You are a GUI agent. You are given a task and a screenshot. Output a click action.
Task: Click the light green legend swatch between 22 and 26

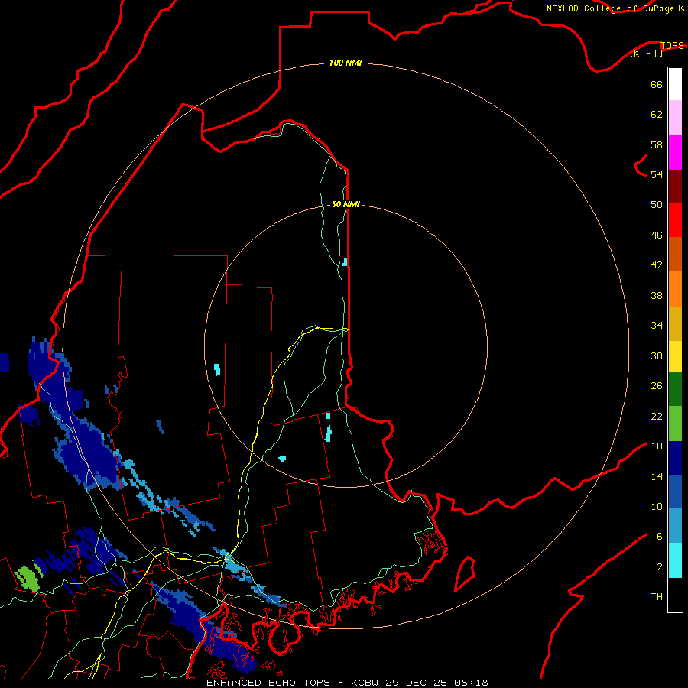click(675, 424)
